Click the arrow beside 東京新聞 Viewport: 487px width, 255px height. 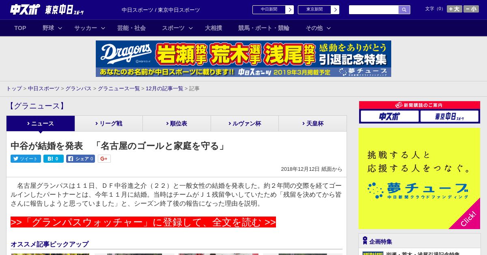coord(335,10)
